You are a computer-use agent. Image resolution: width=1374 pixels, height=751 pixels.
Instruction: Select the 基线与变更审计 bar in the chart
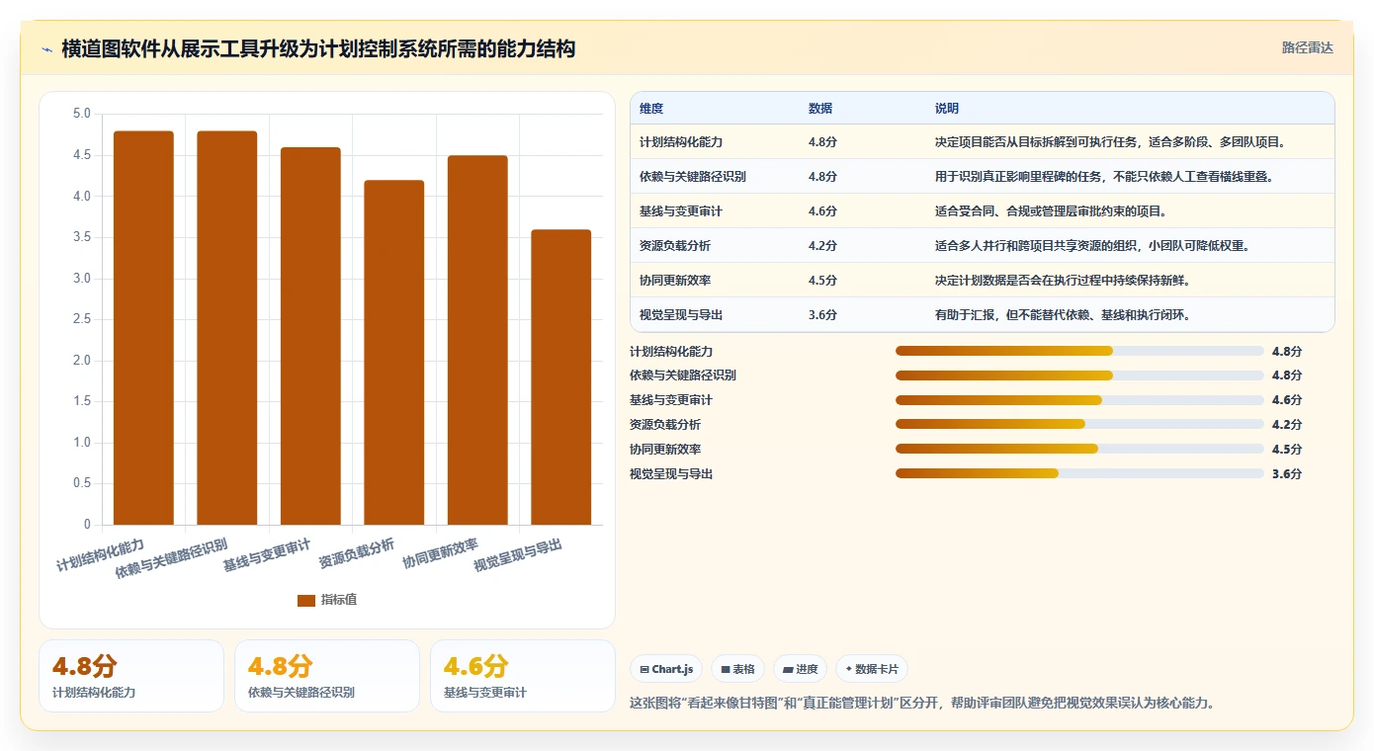[310, 336]
